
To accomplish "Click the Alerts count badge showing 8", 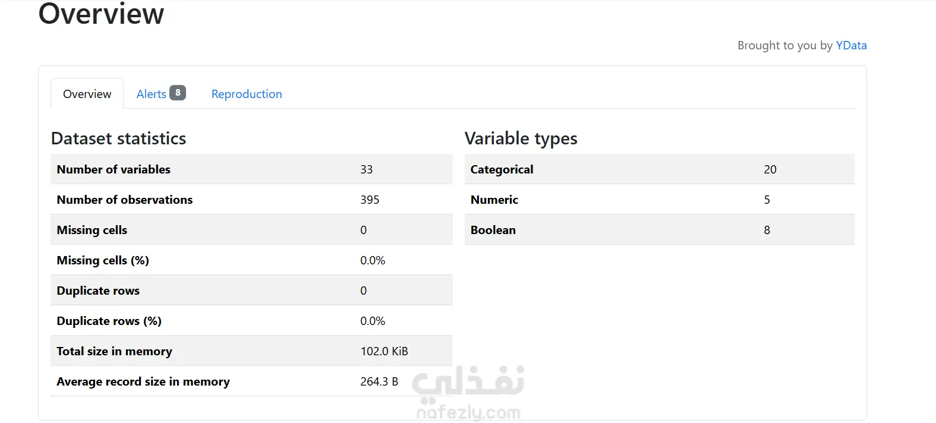I will click(x=178, y=93).
